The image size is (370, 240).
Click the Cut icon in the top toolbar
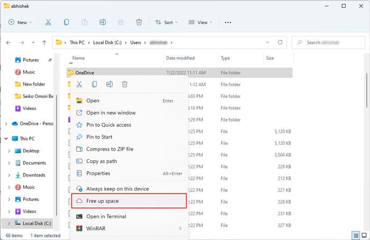[x=48, y=22]
